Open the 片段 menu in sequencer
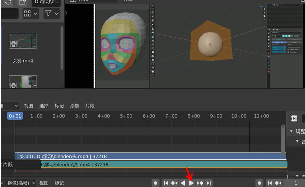 tap(90, 106)
